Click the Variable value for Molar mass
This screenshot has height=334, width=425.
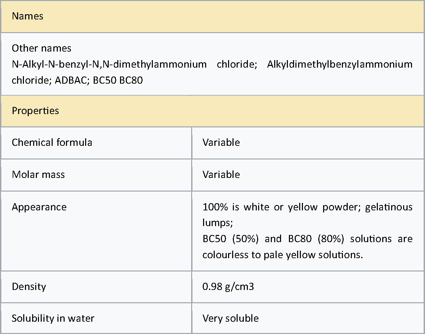[x=221, y=175]
